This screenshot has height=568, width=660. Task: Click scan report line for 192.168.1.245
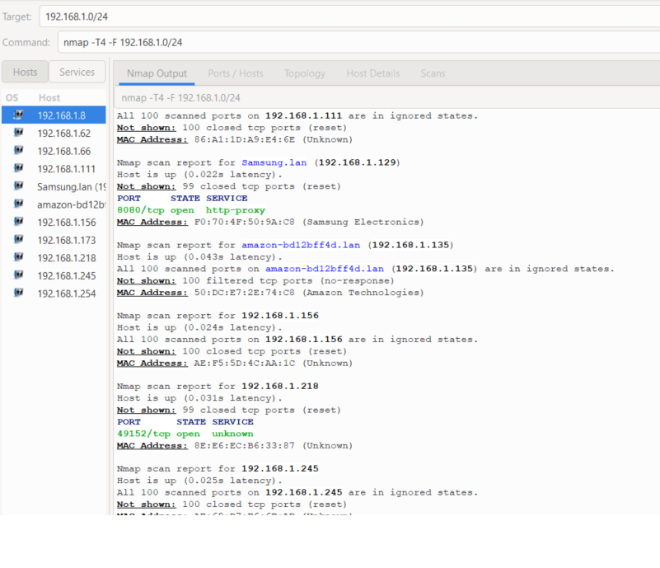click(x=218, y=468)
